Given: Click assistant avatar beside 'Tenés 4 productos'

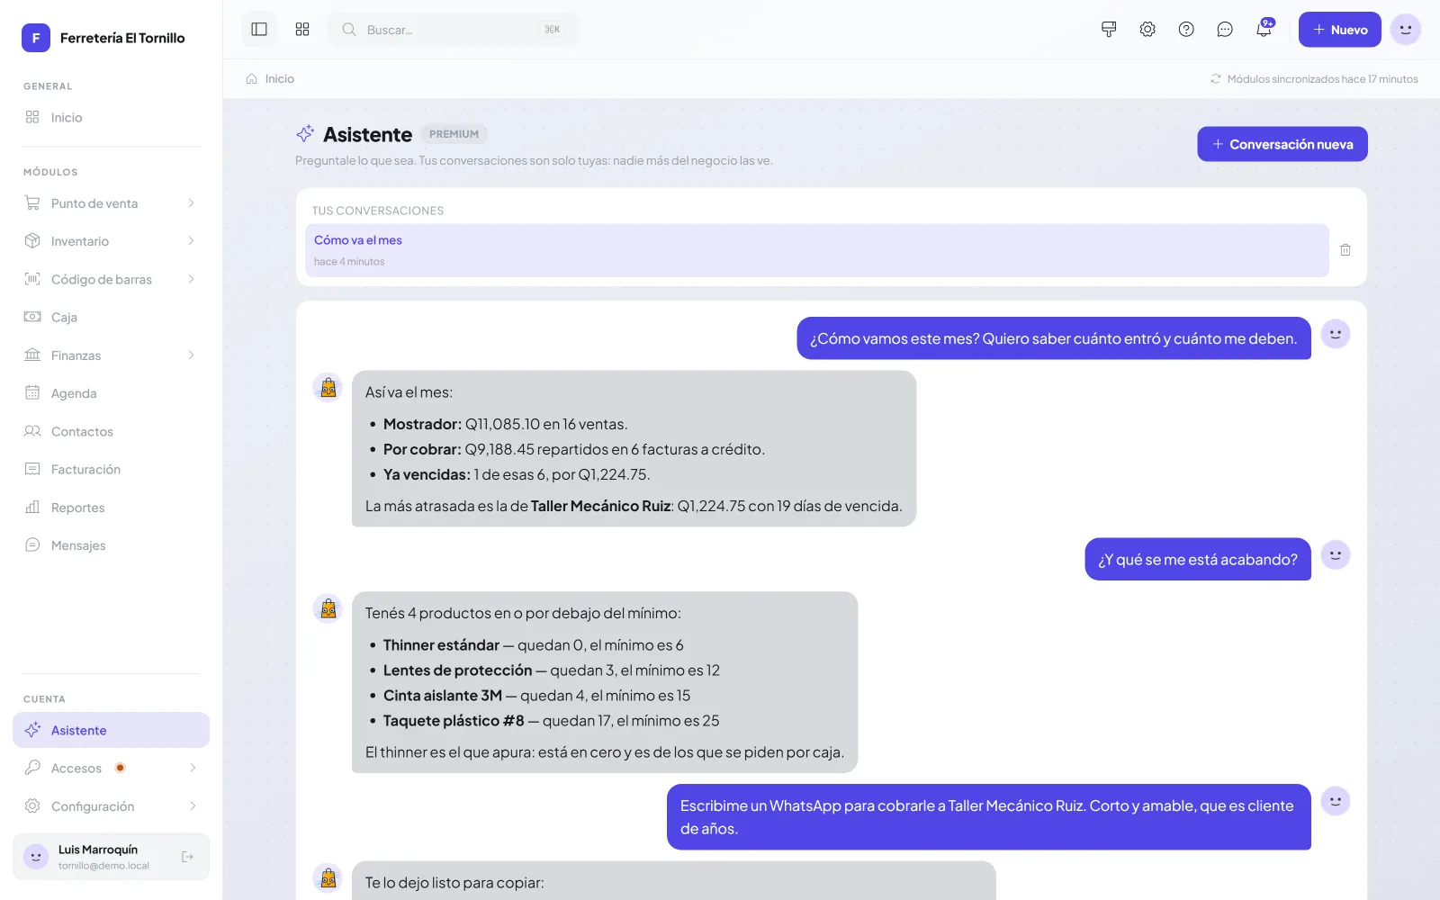Looking at the screenshot, I should [328, 608].
